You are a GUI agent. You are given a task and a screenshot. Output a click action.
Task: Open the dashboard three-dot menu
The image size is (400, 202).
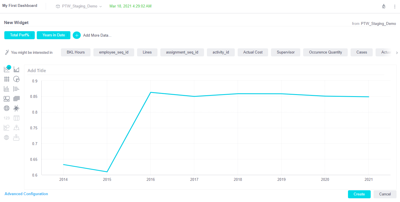coord(395,6)
